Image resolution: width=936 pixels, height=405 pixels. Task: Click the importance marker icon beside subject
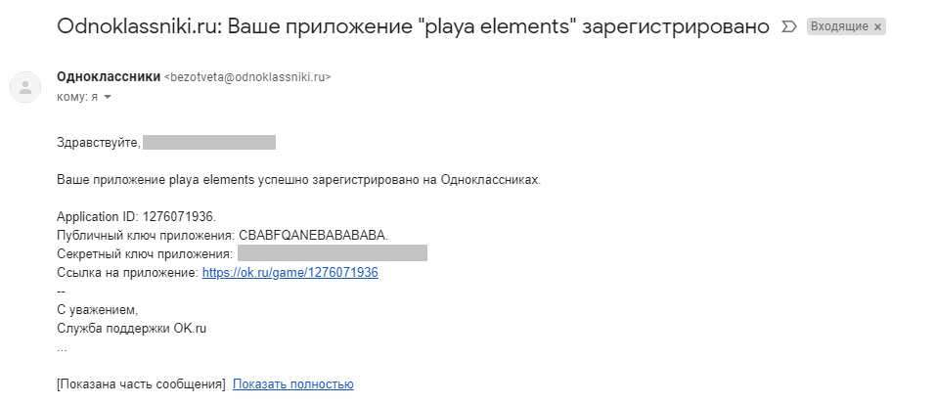(789, 26)
